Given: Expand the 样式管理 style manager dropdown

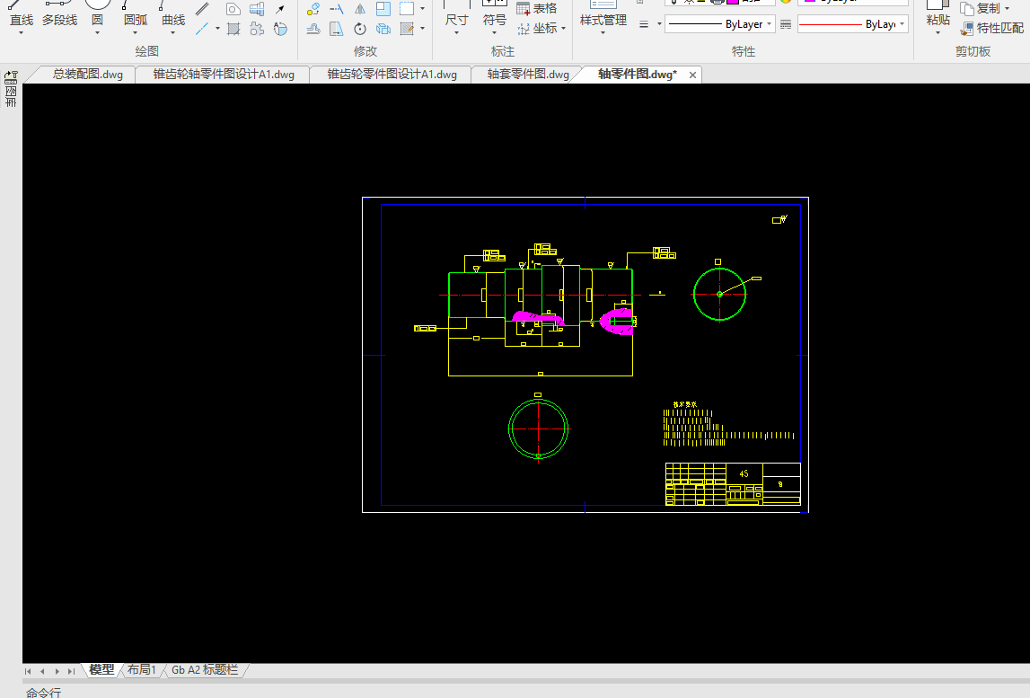Looking at the screenshot, I should click(603, 34).
